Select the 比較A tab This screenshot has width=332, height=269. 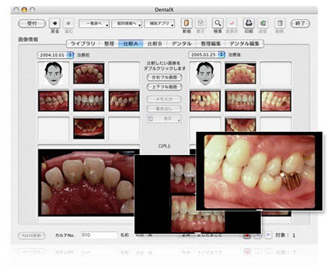coord(131,44)
